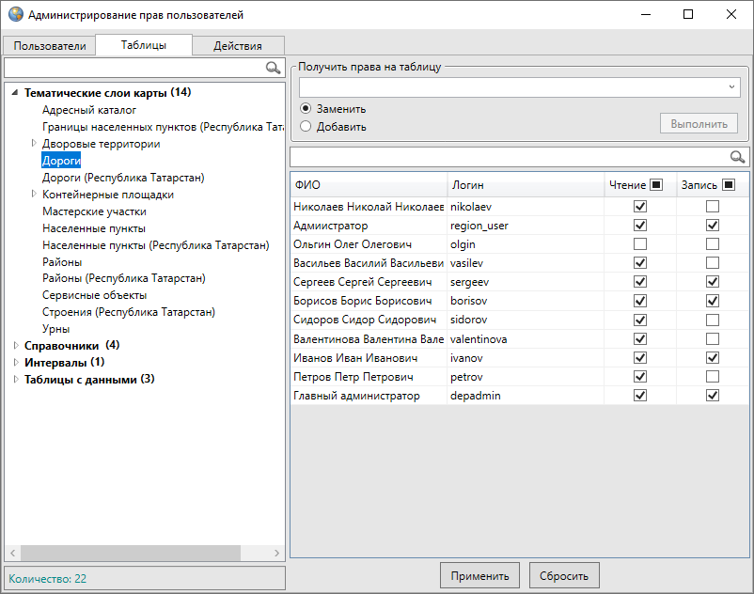Screen dimensions: 754x594
Task: Click the magnifier icon above users grid
Action: tap(738, 157)
